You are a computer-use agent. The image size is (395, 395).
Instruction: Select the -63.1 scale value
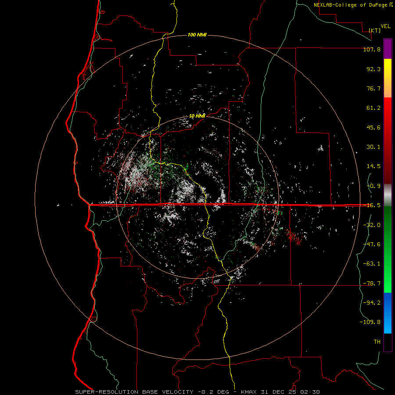pyautogui.click(x=372, y=264)
